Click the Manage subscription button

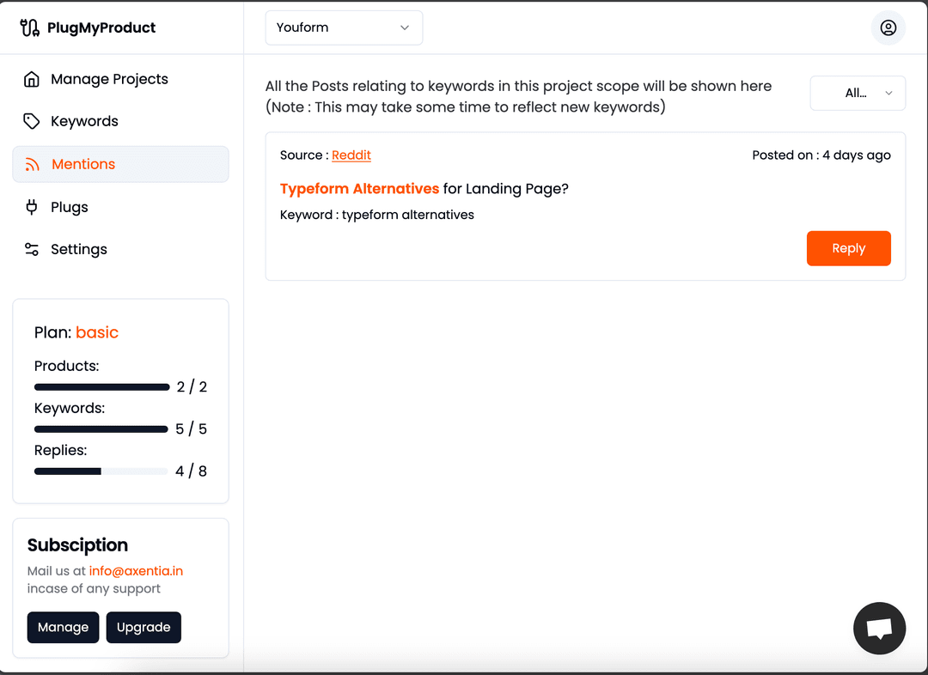pyautogui.click(x=63, y=627)
